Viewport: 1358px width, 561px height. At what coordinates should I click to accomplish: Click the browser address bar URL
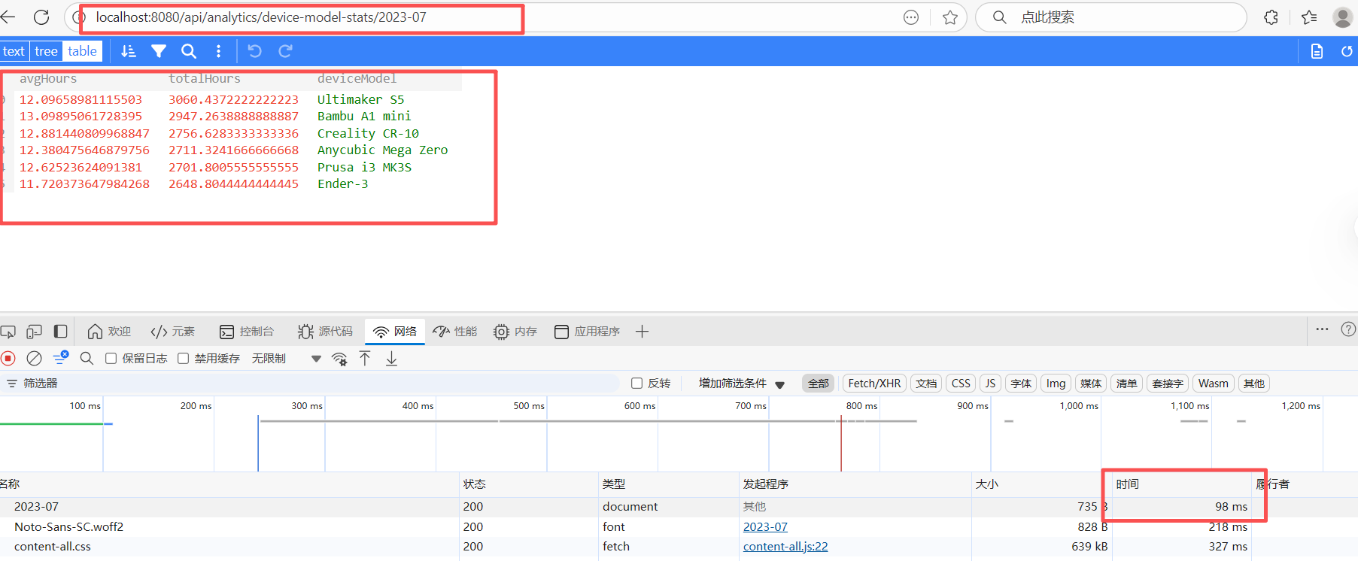261,17
